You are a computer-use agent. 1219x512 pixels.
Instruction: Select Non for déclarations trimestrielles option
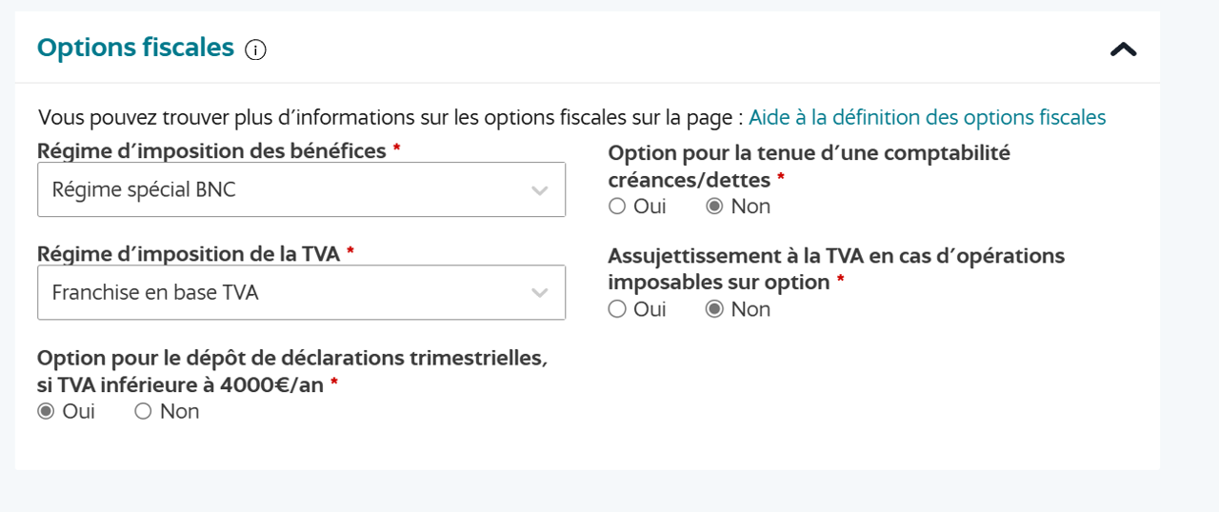coord(143,412)
